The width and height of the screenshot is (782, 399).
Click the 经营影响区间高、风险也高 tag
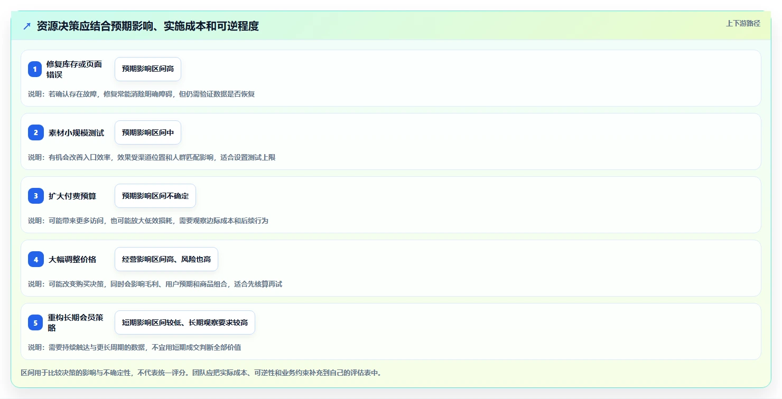tap(166, 259)
